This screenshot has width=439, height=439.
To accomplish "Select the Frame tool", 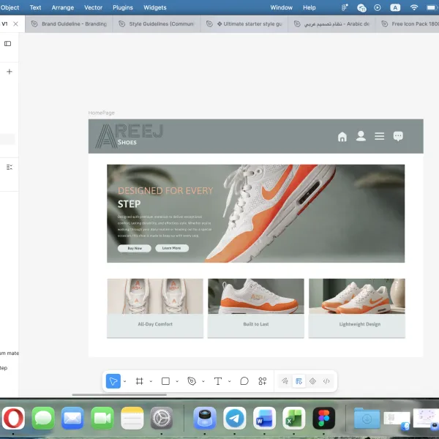I will click(x=140, y=381).
